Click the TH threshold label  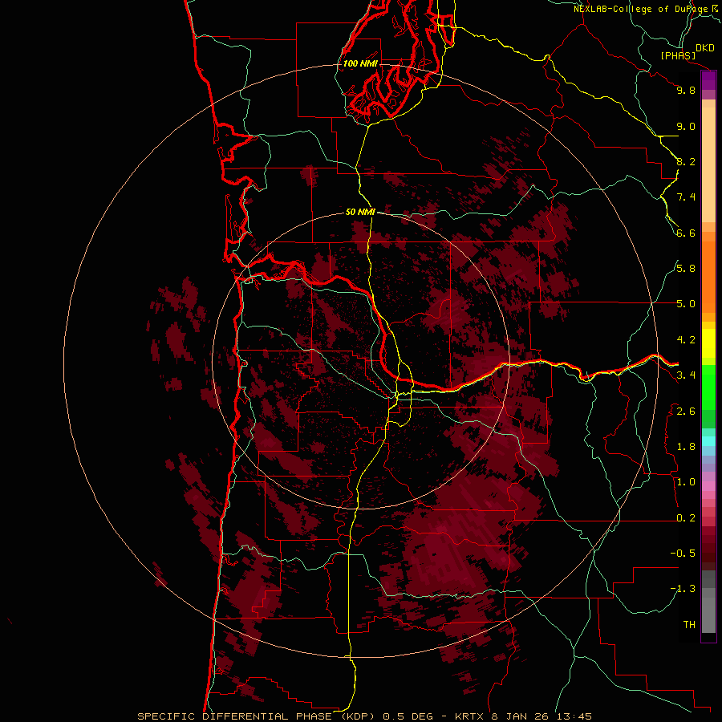pyautogui.click(x=689, y=625)
